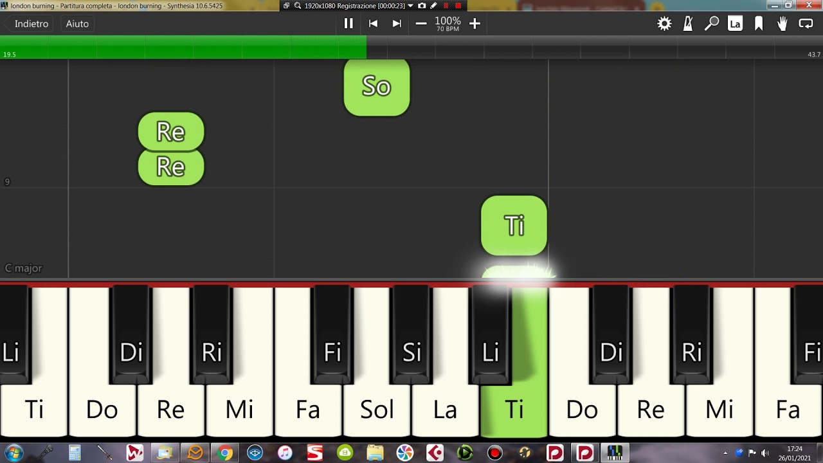Click the magnifying glass zoom icon
This screenshot has height=463, width=823.
coord(711,24)
